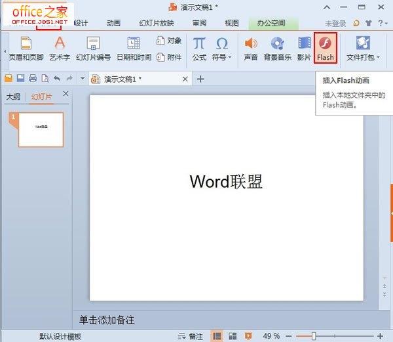Toggle the 备注 notes pane in status bar
Viewport: 393px width, 342px height.
(191, 335)
